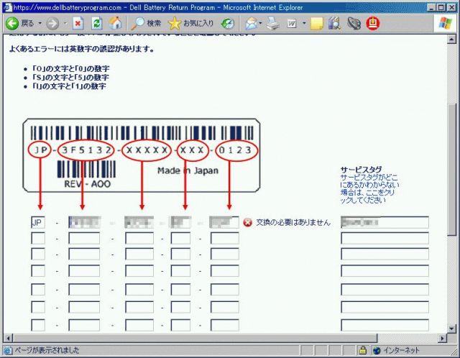Click the green Back (戻る) button

tap(20, 23)
